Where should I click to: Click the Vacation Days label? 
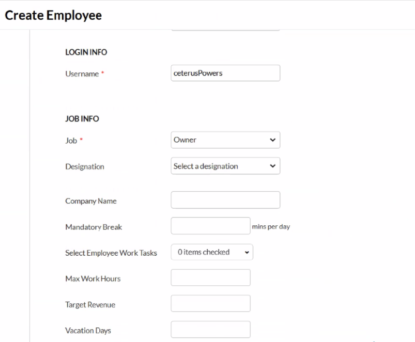[88, 331]
